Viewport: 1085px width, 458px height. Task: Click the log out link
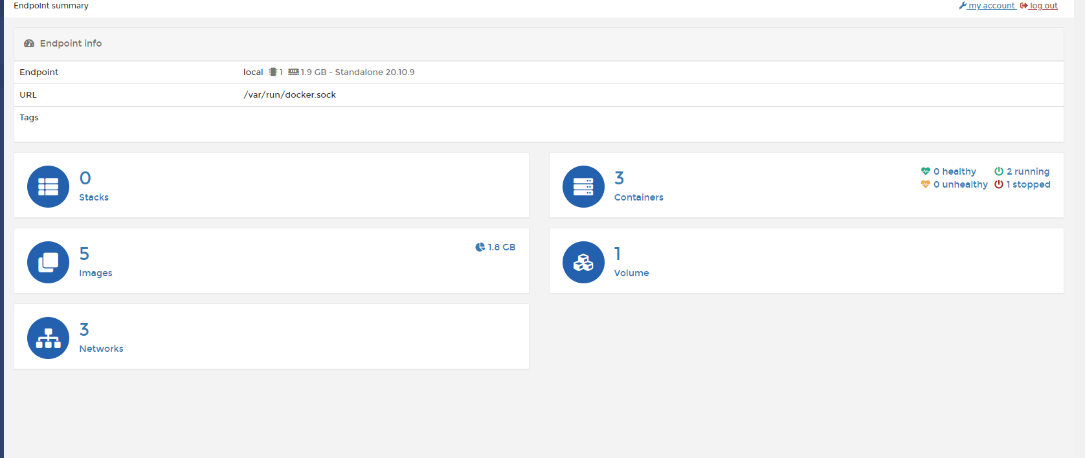[x=1043, y=6]
